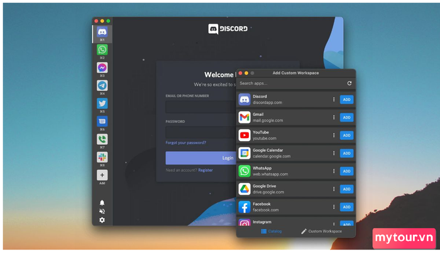Click the YouTube app icon in catalog list
Viewport: 440px width, 254px height.
245,135
